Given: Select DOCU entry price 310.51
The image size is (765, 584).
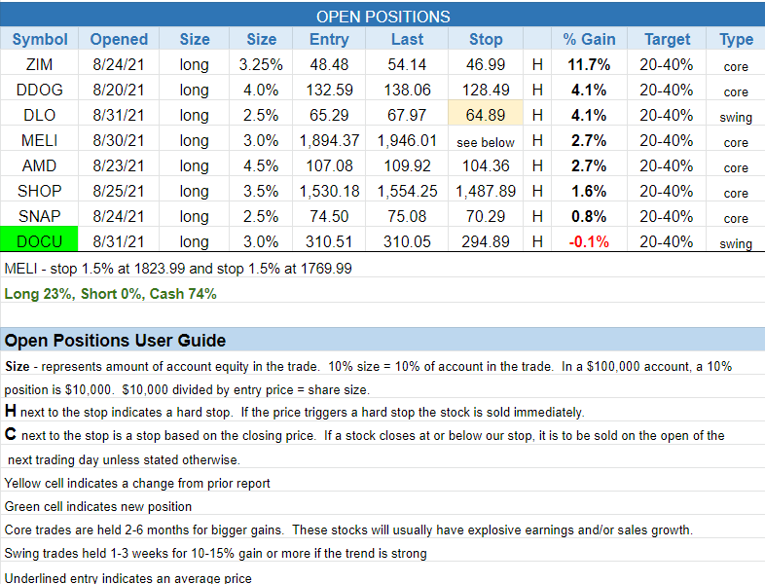Looking at the screenshot, I should pyautogui.click(x=329, y=241).
